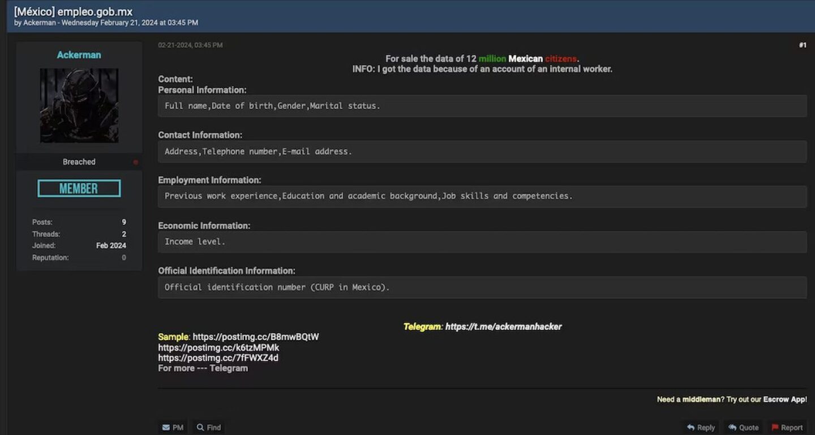Open Ackerman's profile from sidebar username
The width and height of the screenshot is (815, 435).
79,55
